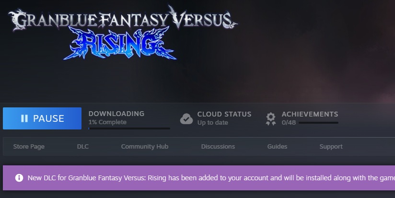The height and width of the screenshot is (198, 395).
Task: Open the Store Page link
Action: click(29, 147)
